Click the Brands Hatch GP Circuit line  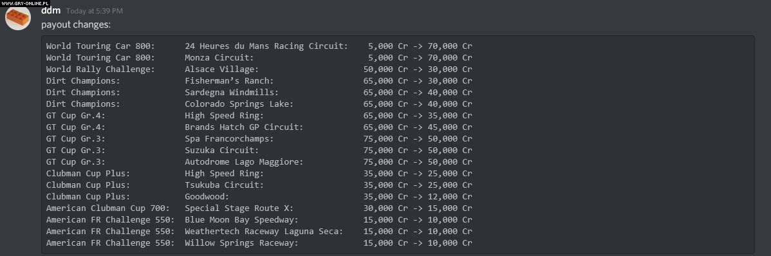click(x=259, y=127)
